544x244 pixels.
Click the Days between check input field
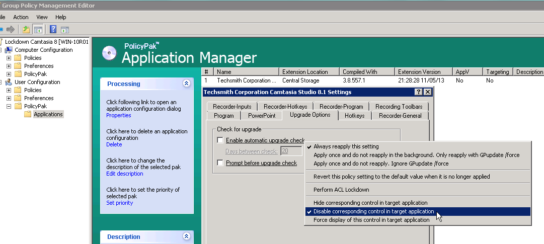[291, 151]
